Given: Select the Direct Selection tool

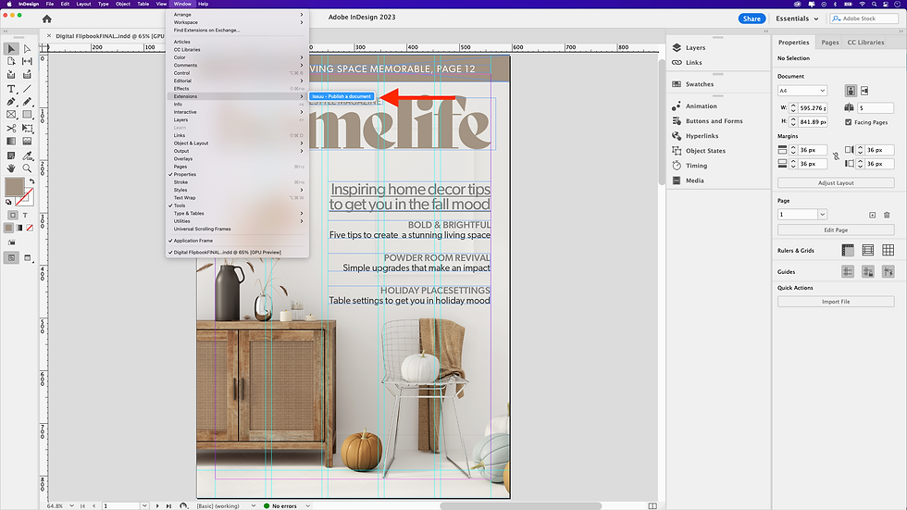Looking at the screenshot, I should tap(27, 49).
